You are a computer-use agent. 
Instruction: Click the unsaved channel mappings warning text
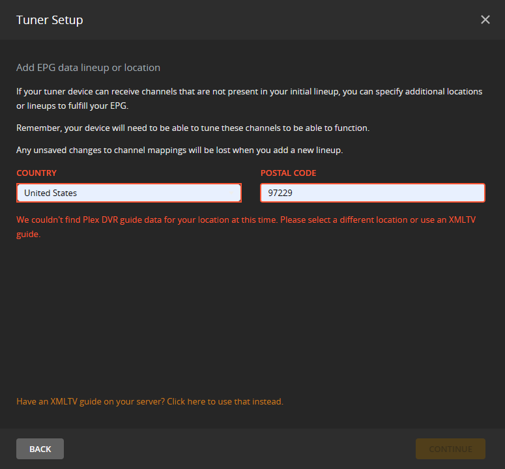pos(179,150)
